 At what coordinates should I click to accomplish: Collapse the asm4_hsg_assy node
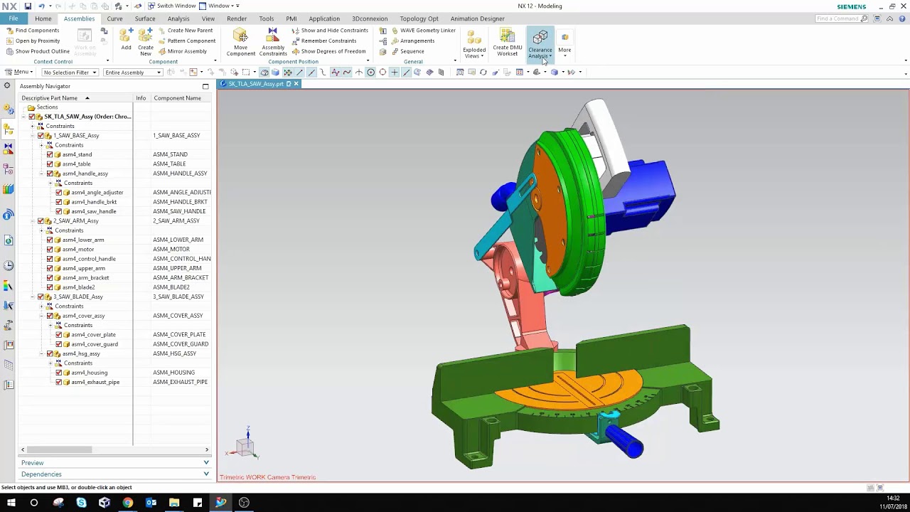tap(41, 353)
